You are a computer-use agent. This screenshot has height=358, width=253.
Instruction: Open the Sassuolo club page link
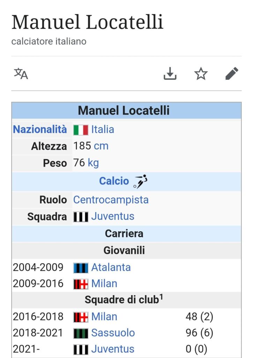(x=112, y=332)
